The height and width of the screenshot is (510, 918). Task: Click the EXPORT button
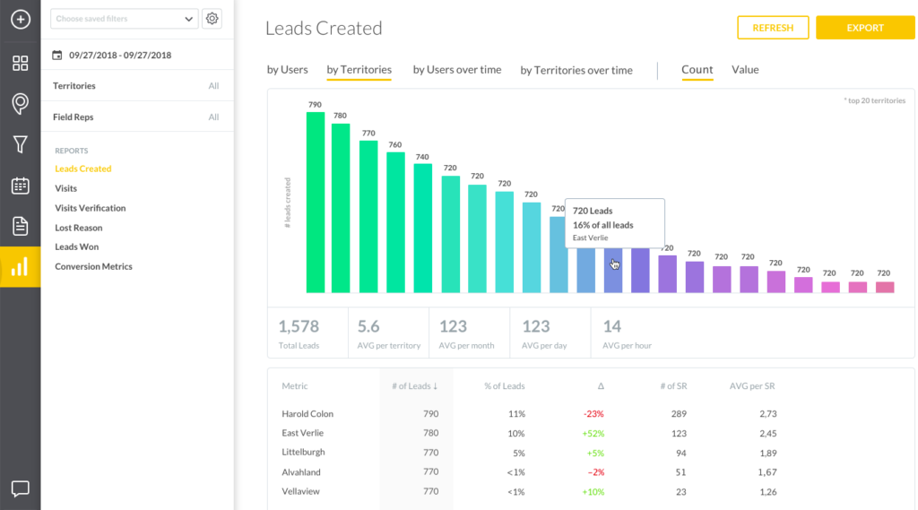pos(865,28)
